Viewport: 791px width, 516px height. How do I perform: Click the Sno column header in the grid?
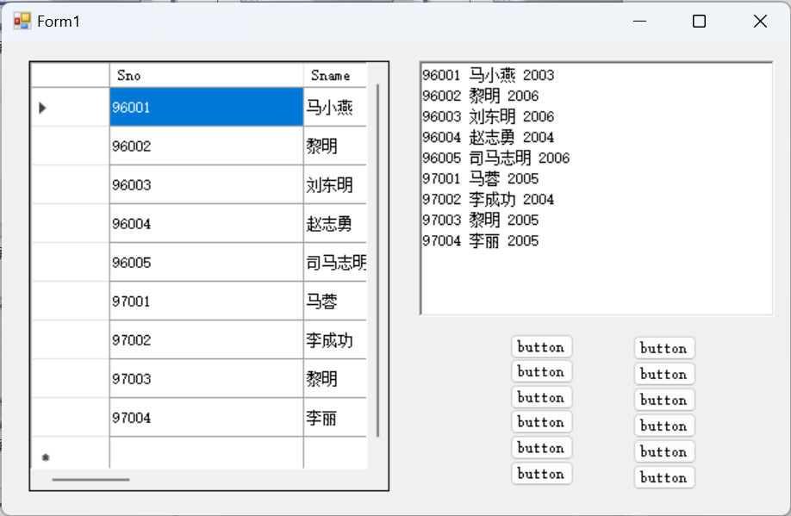click(206, 75)
